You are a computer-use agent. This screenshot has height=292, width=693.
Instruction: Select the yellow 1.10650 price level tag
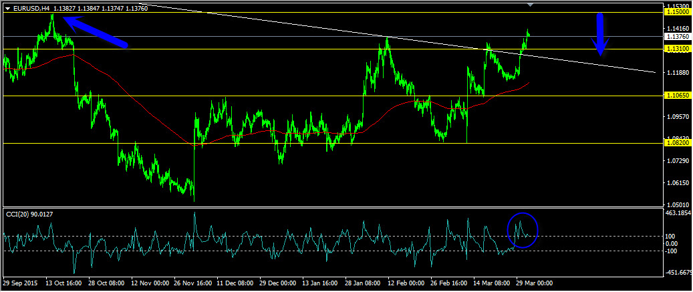click(678, 96)
